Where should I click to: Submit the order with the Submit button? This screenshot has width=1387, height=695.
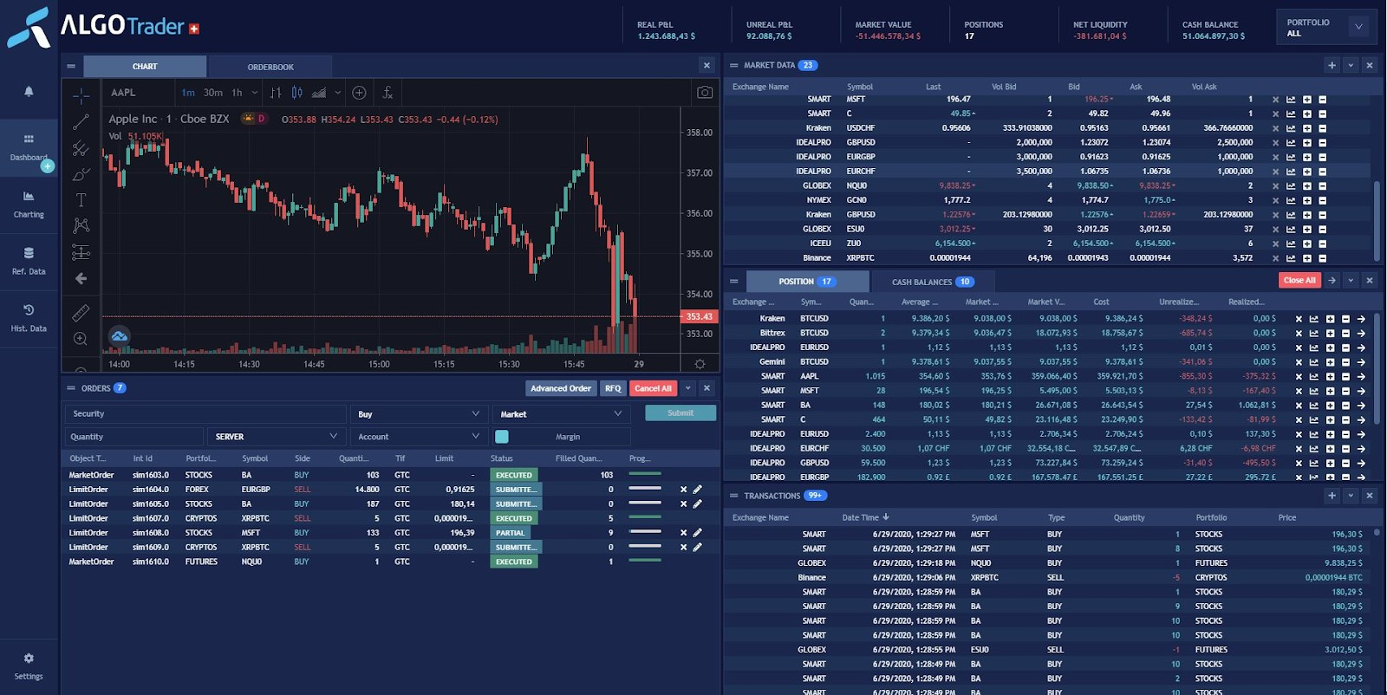click(680, 413)
